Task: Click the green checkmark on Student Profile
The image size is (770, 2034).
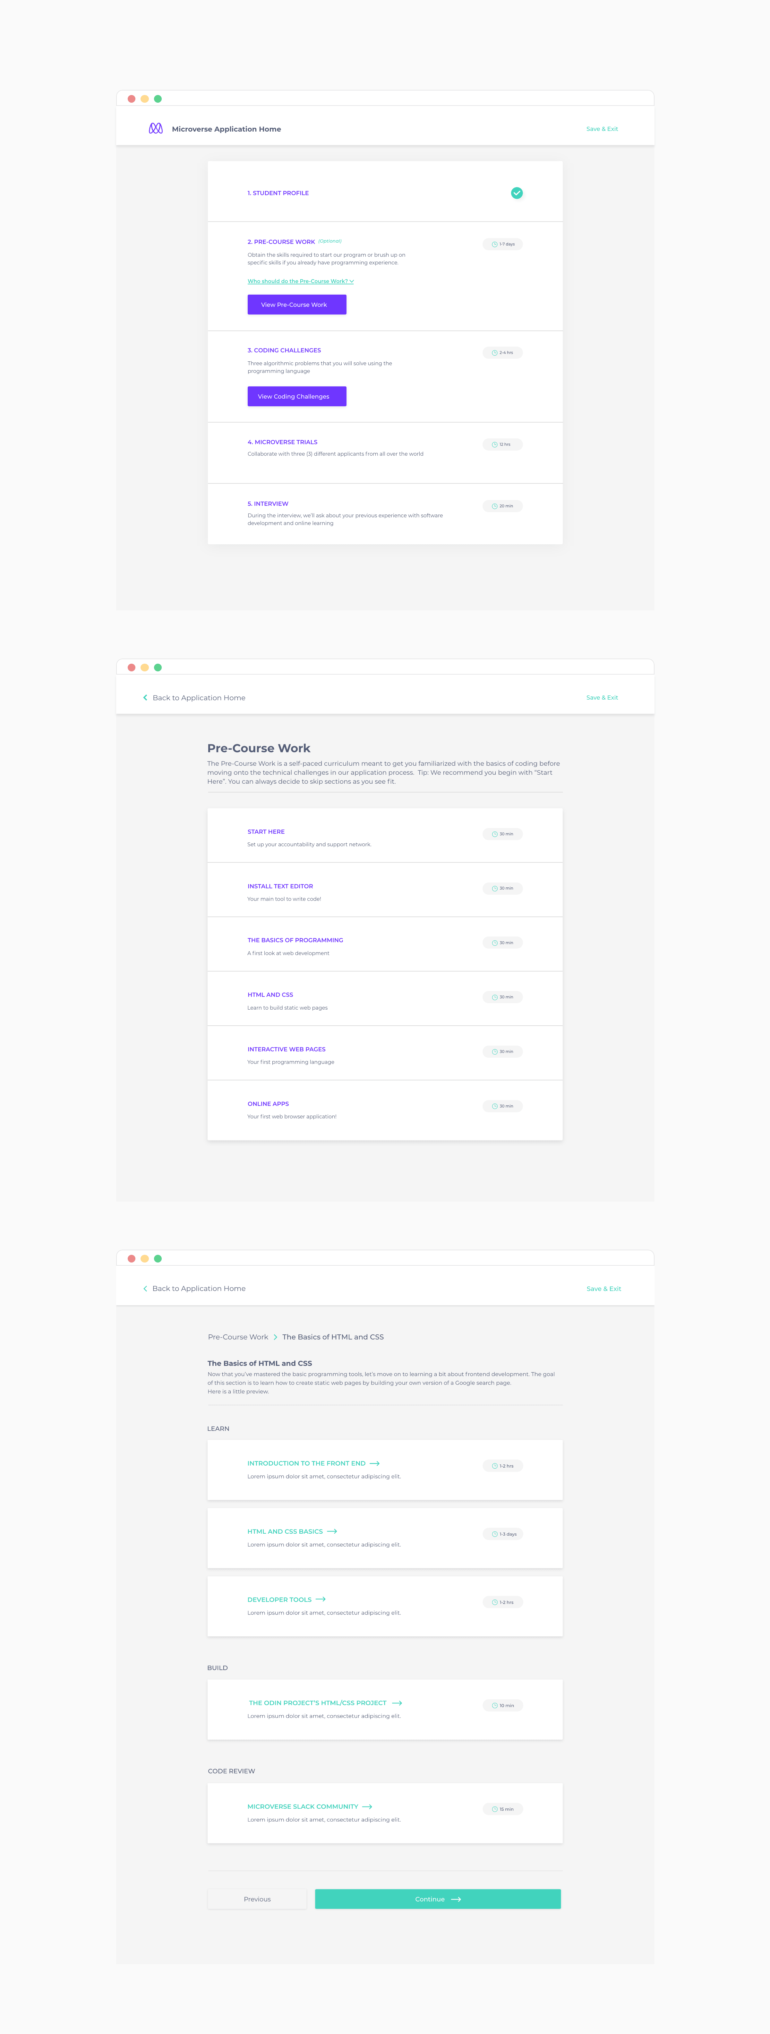Action: click(517, 193)
